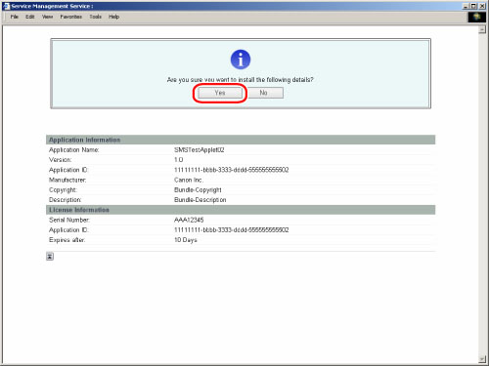Click the blue information icon
The height and width of the screenshot is (366, 489).
(x=241, y=60)
